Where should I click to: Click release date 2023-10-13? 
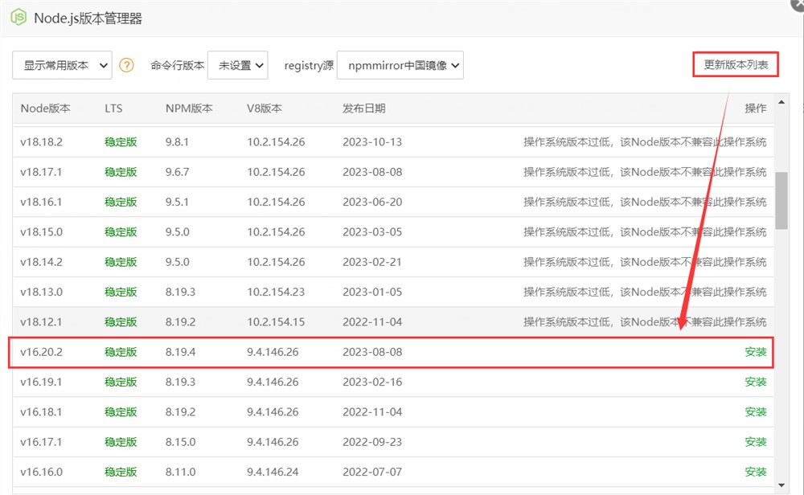[372, 142]
